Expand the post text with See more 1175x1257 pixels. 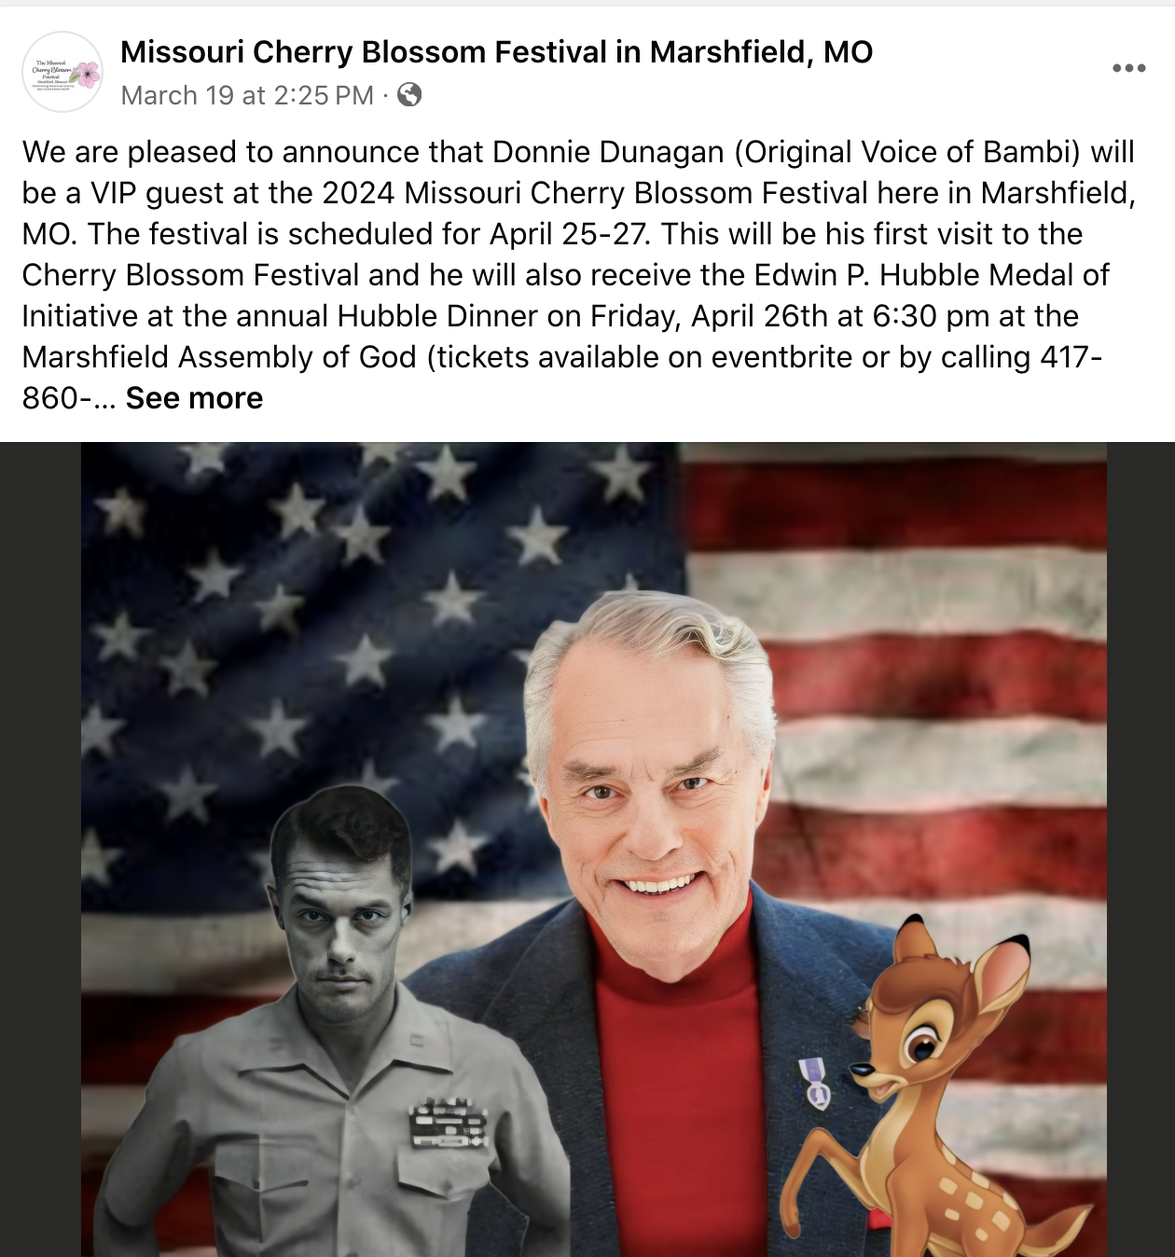(x=194, y=398)
